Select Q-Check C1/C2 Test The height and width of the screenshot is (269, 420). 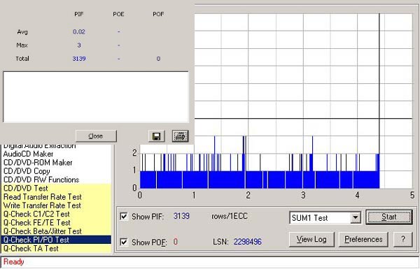point(56,214)
